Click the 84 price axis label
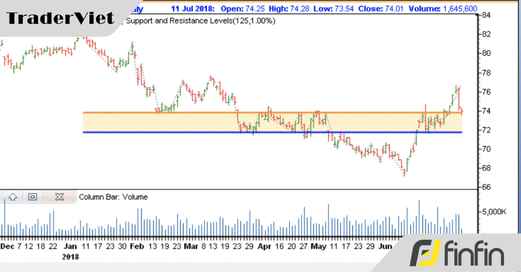This screenshot has width=521, height=272. coord(486,15)
